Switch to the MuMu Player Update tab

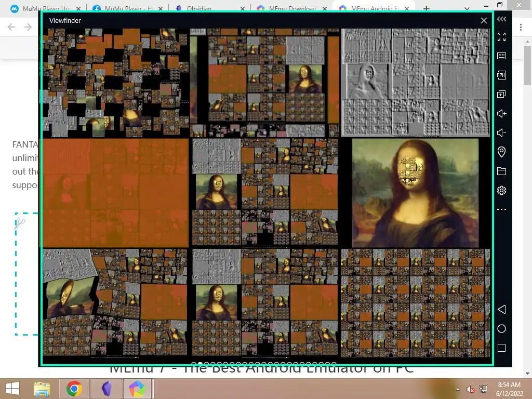pyautogui.click(x=46, y=8)
